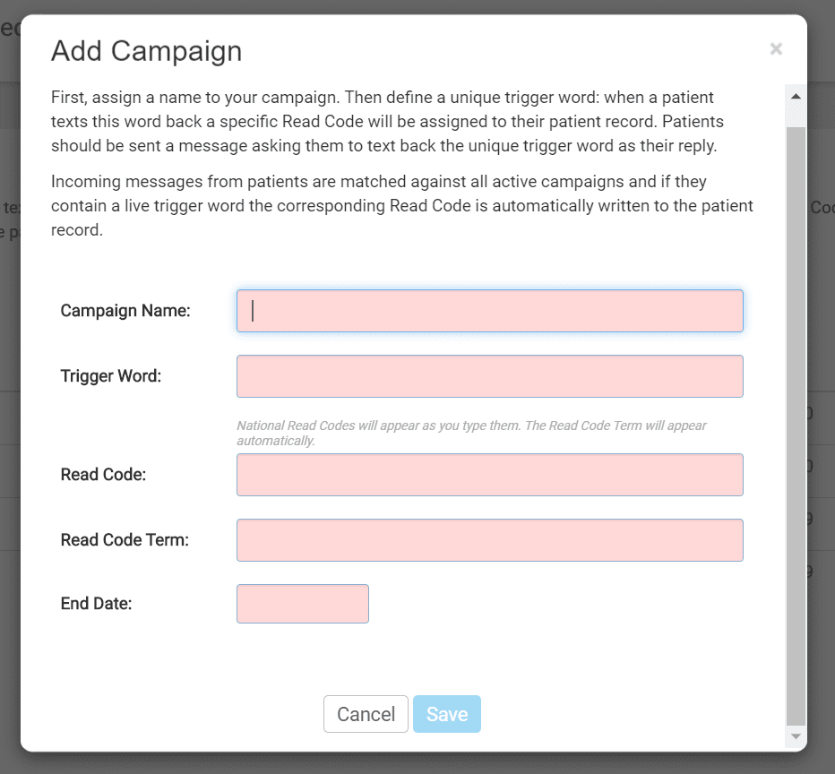
Task: Click the dialog's vertical scrollbar thumb
Action: click(x=796, y=426)
